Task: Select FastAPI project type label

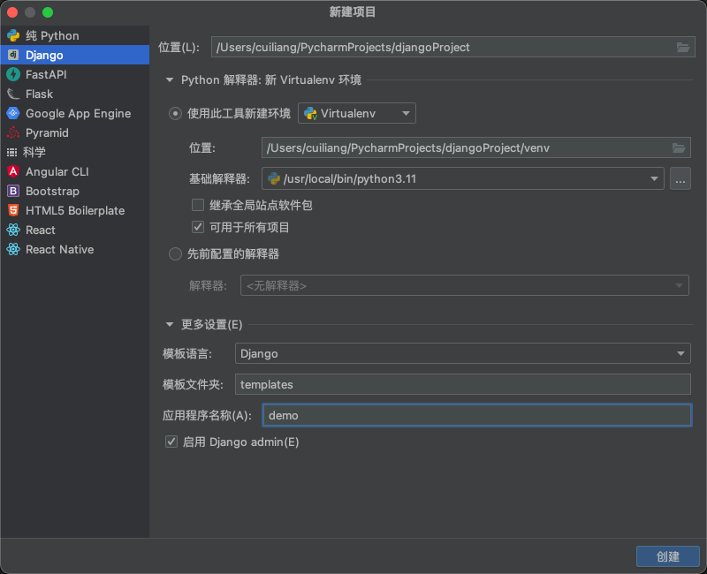Action: 46,74
